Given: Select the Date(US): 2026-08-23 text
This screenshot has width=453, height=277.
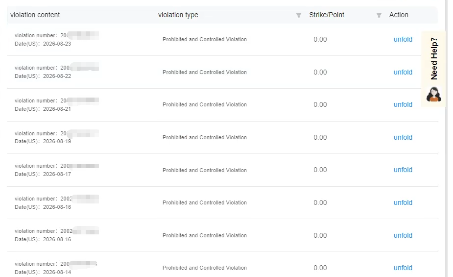Looking at the screenshot, I should (x=43, y=44).
